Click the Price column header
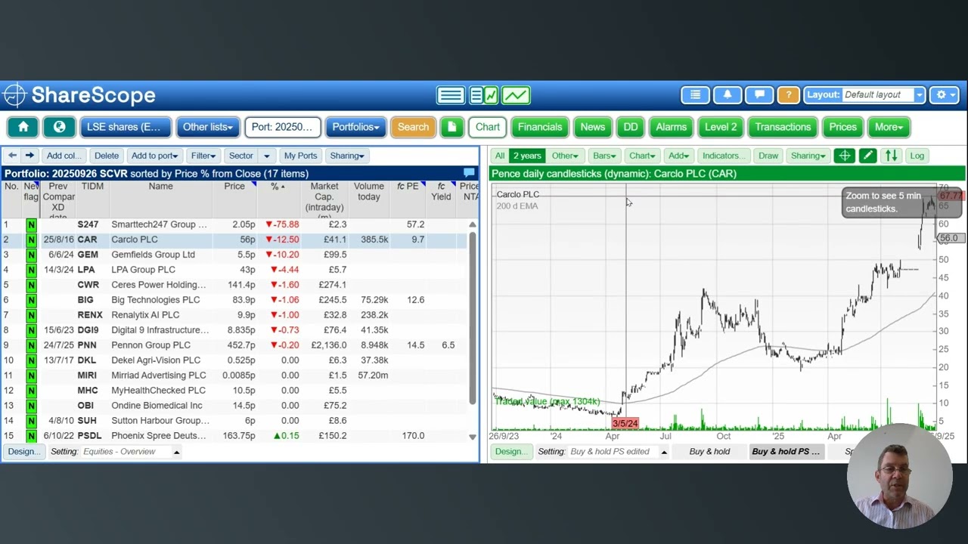 tap(234, 187)
